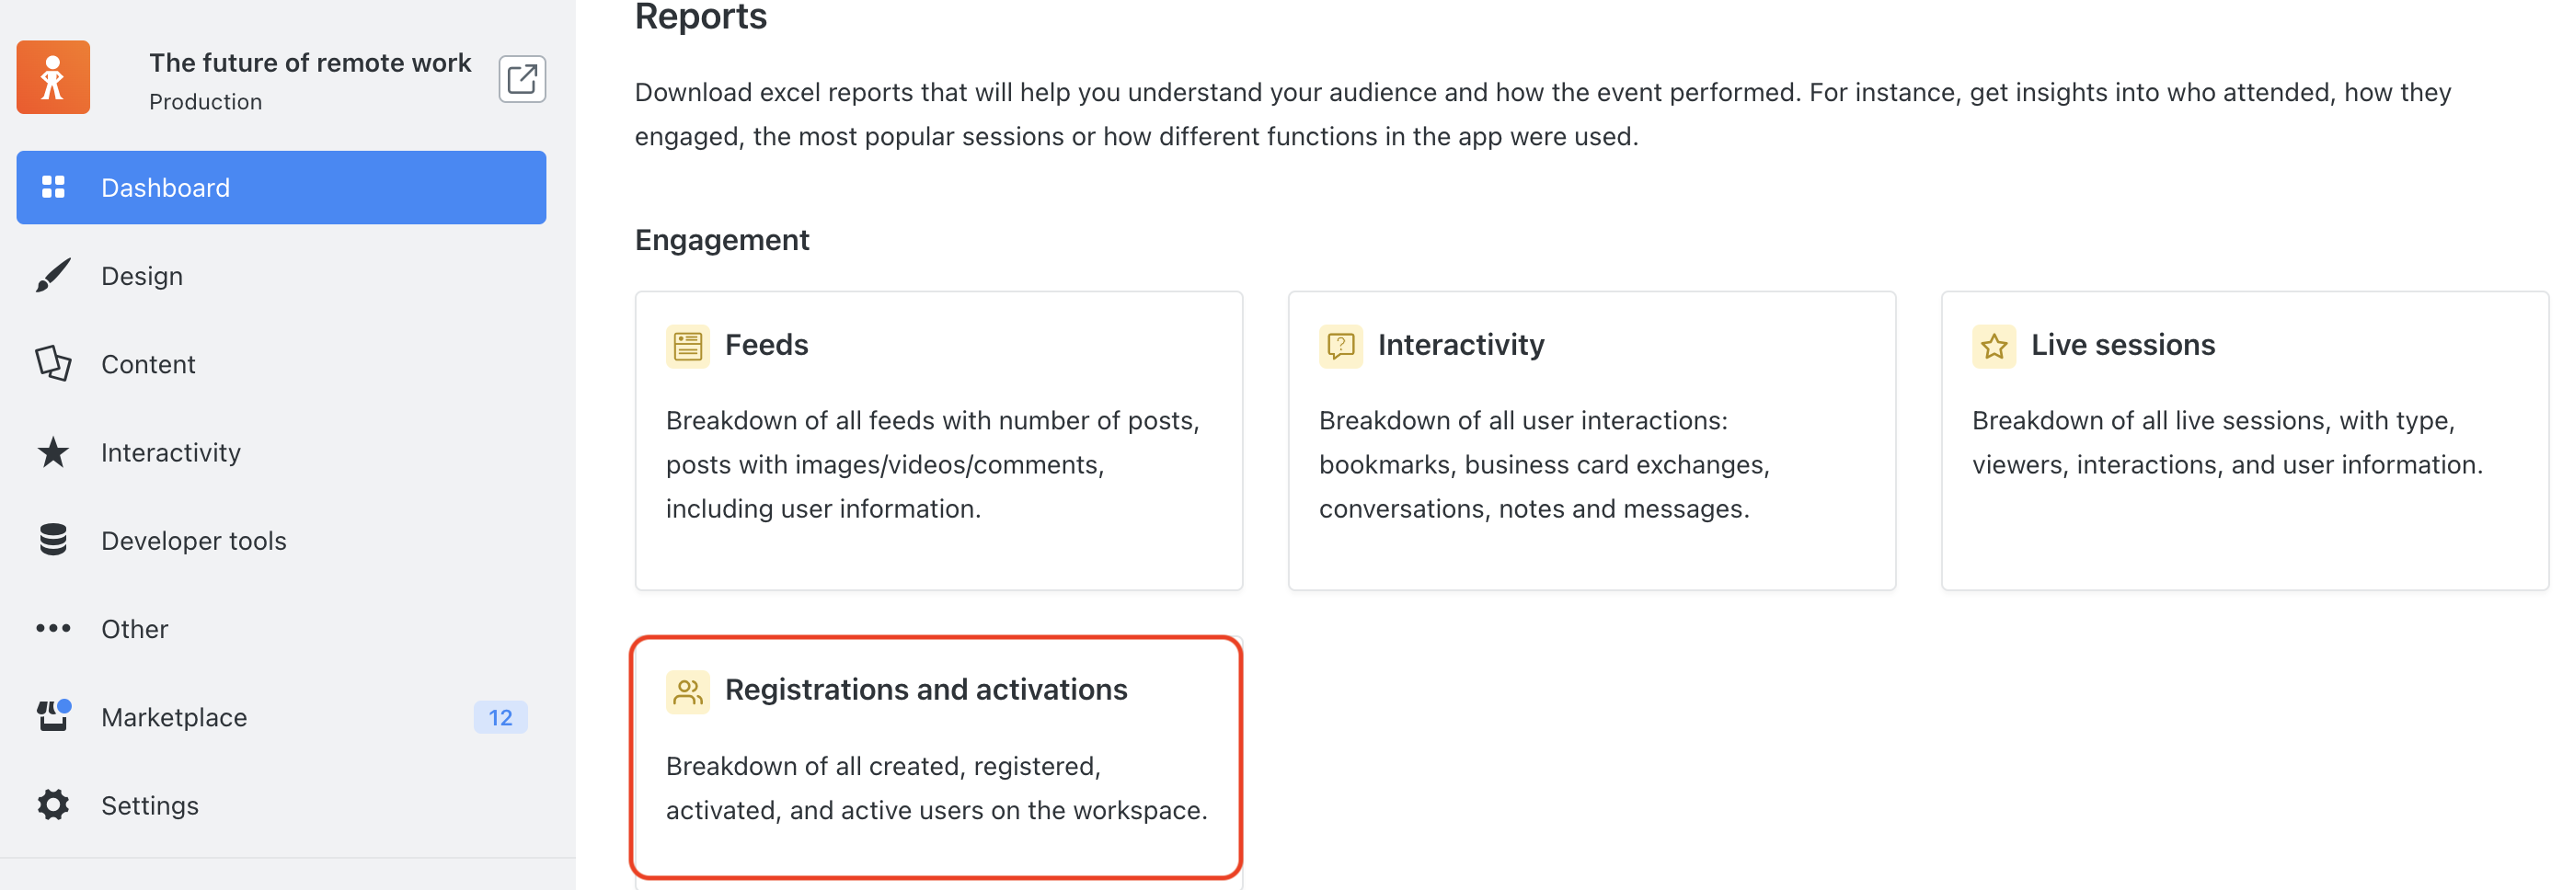
Task: Open the Developer tools section
Action: point(282,541)
